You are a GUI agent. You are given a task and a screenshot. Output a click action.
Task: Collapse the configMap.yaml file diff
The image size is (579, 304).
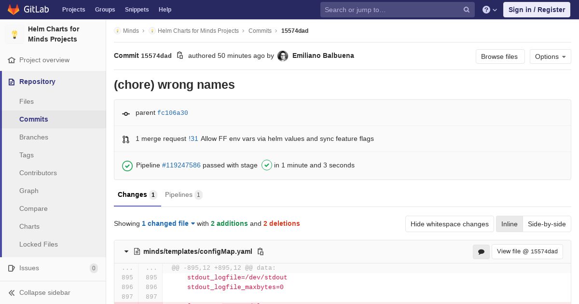(x=126, y=251)
